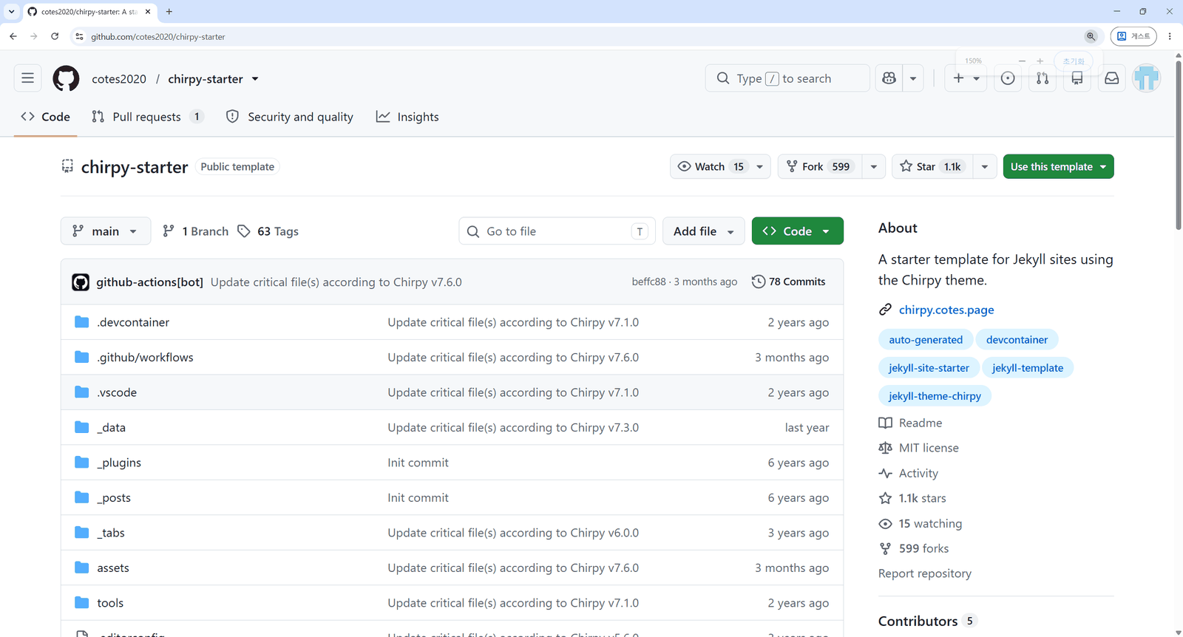Open the Issues icon in header

(x=1008, y=78)
